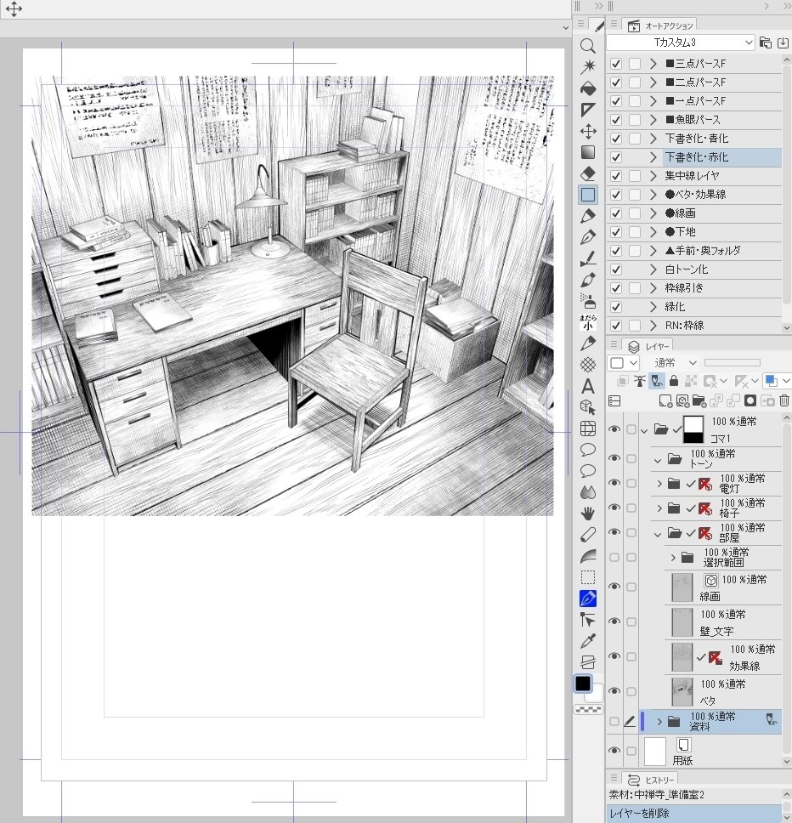Uncheck the ■魚眼パース auto action checkbox

[x=616, y=120]
